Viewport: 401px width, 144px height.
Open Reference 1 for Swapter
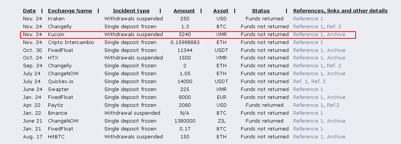308,89
